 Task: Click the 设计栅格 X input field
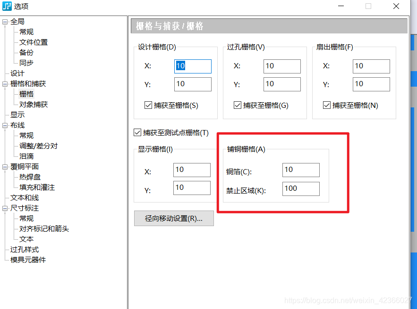click(193, 66)
